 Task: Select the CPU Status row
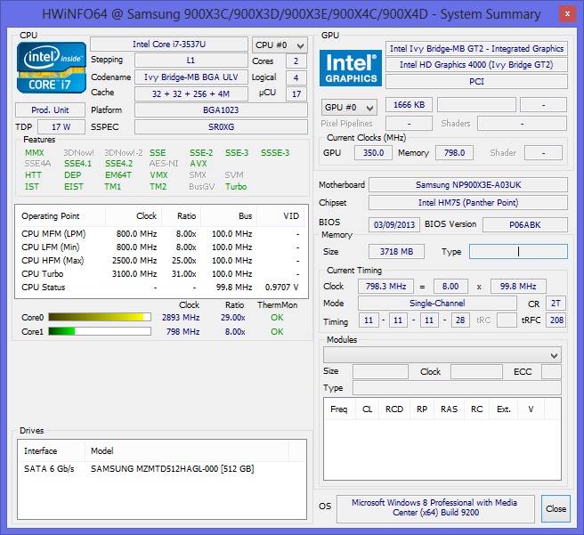(x=160, y=288)
